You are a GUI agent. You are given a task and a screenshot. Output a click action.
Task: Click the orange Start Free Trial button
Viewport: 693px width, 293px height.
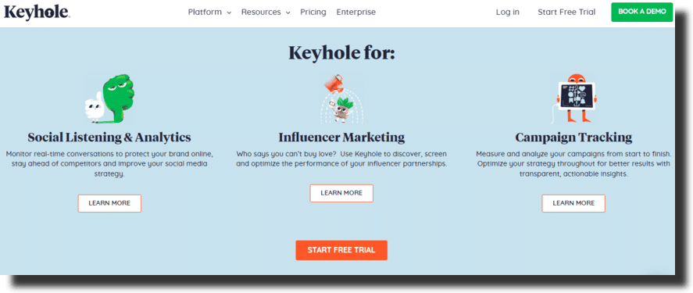point(341,250)
